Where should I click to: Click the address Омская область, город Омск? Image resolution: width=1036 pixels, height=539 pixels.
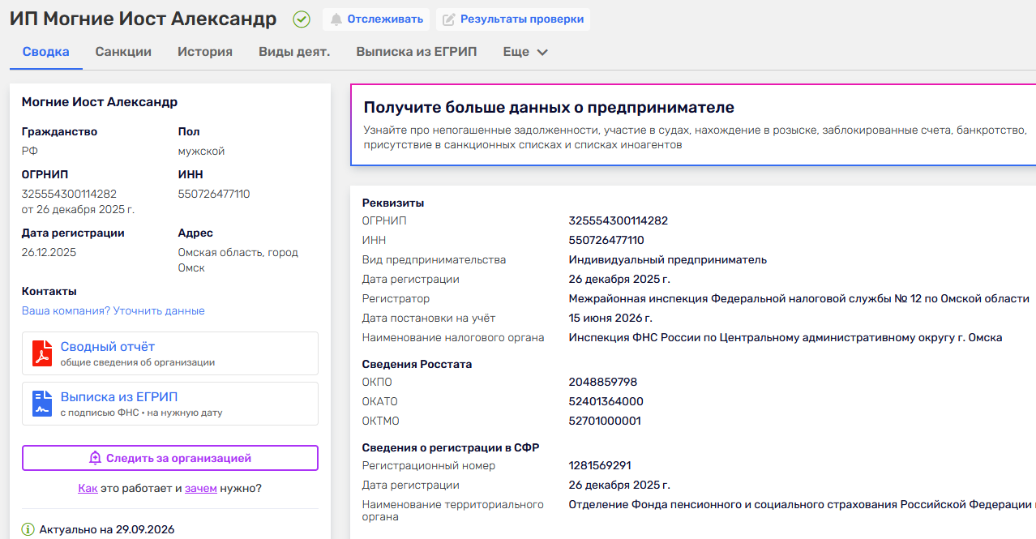238,260
